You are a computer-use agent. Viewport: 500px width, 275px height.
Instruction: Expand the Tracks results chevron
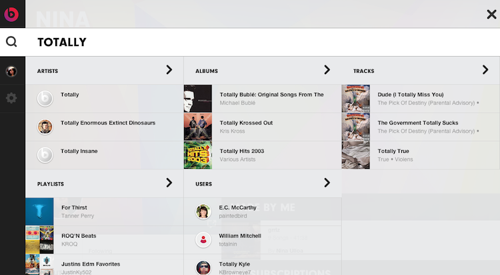(x=485, y=70)
